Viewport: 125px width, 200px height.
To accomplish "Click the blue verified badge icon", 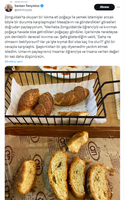I will [x=42, y=6].
